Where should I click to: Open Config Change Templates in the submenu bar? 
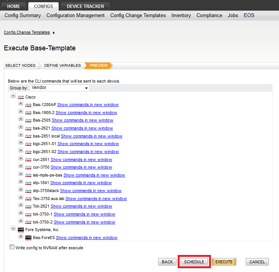point(138,15)
